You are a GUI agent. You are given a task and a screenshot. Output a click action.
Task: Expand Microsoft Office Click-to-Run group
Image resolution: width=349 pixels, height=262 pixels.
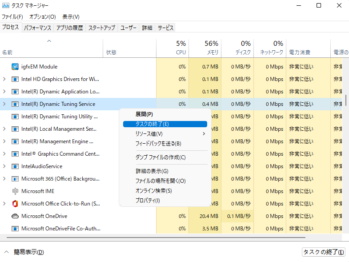(x=4, y=204)
